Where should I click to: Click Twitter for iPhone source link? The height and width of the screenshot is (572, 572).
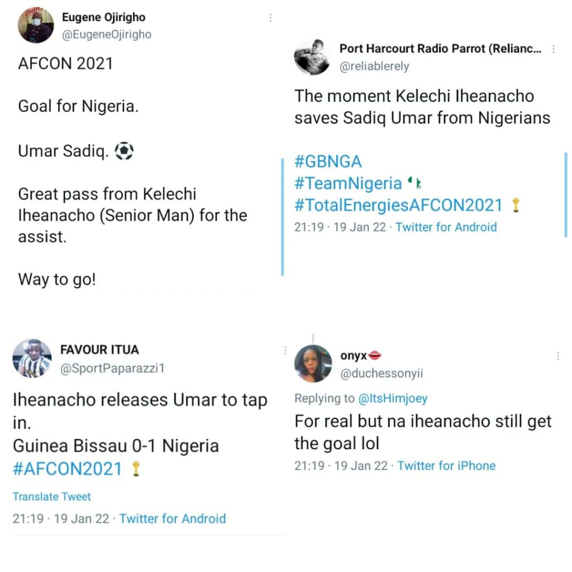pos(446,466)
